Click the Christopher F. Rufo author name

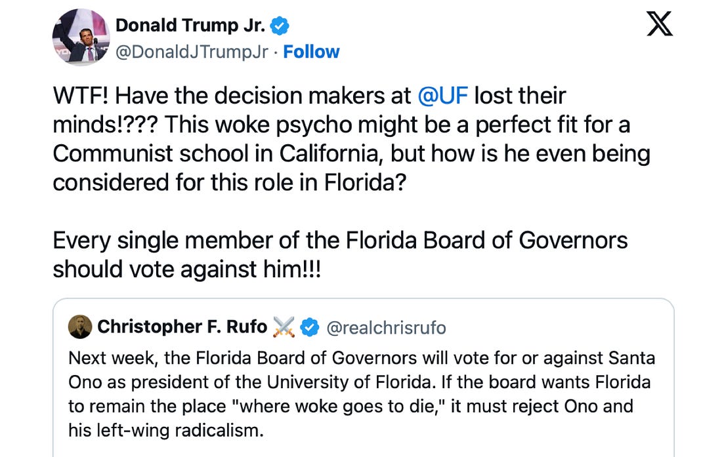[182, 327]
